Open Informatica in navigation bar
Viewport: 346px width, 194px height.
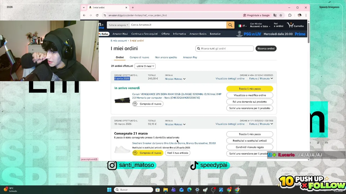(x=179, y=34)
